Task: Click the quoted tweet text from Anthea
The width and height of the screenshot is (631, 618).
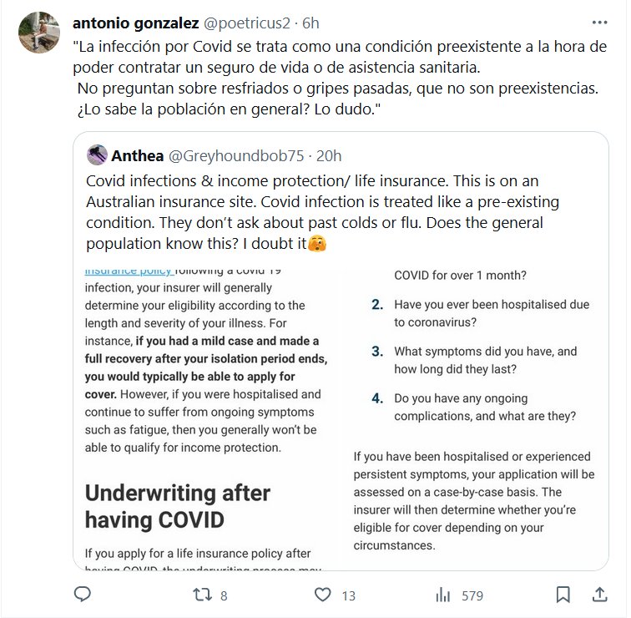Action: tap(317, 213)
